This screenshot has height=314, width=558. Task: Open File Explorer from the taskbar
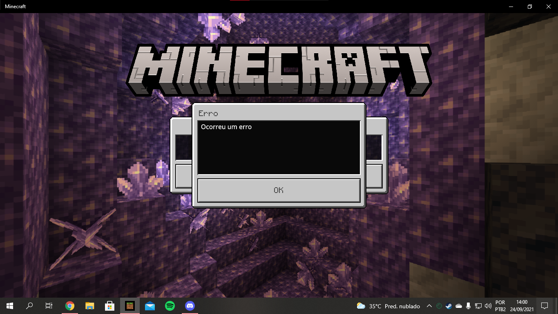[x=90, y=305]
